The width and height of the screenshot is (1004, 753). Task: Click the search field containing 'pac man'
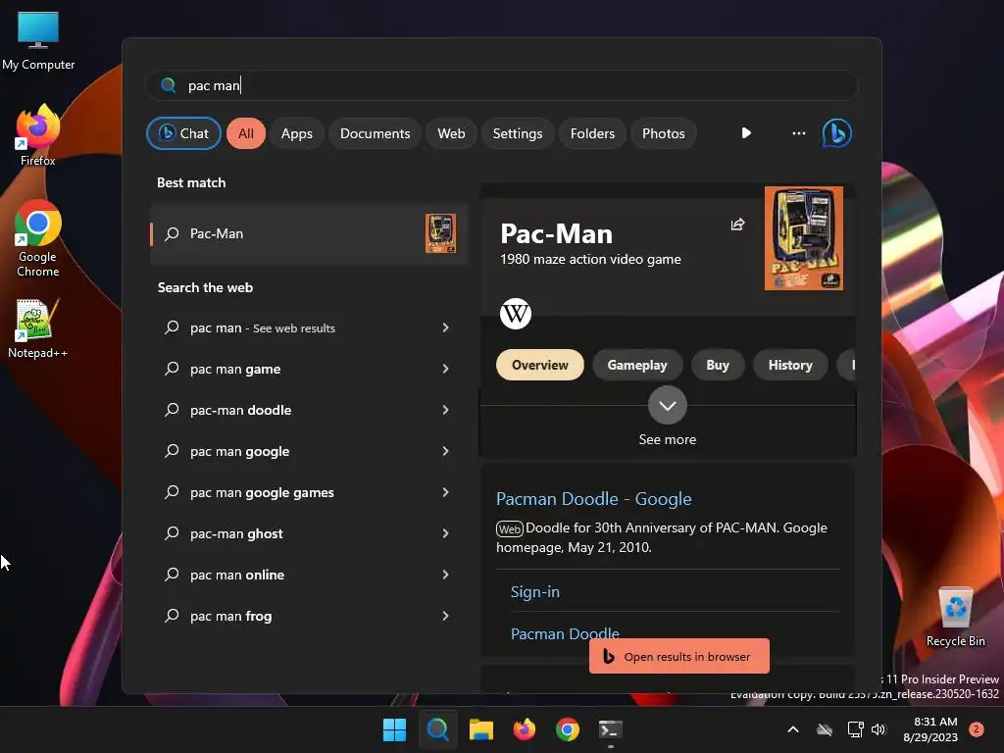(502, 85)
